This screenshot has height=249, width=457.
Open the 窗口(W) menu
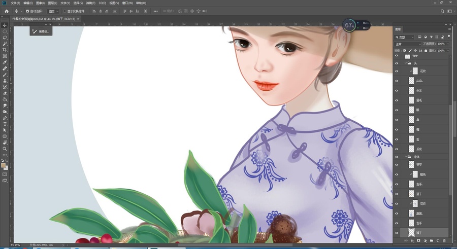127,3
